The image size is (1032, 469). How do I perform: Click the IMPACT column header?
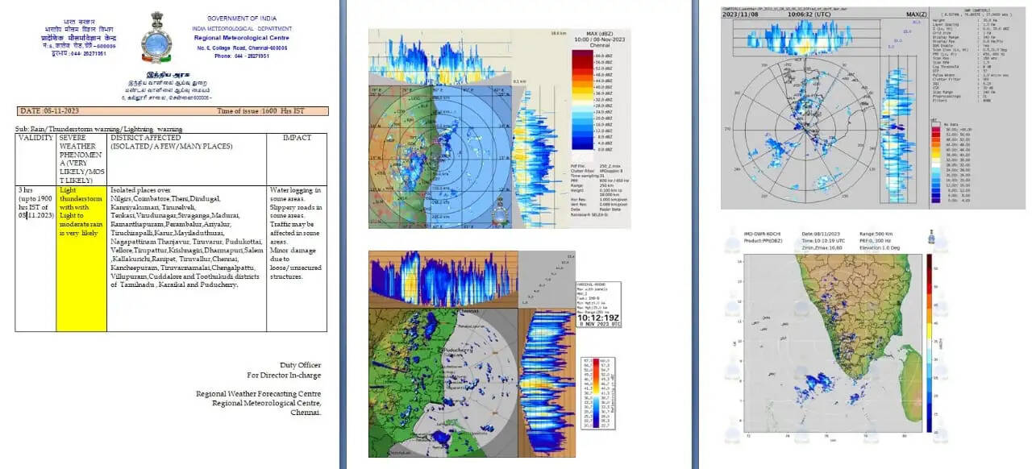(x=296, y=138)
